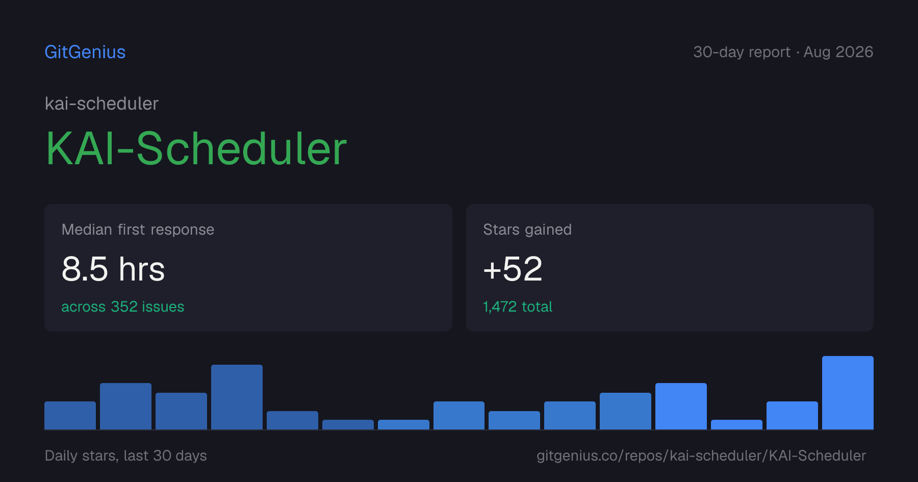Viewport: 918px width, 482px height.
Task: Click the Daily stars, last 30 days caption
Action: pos(126,455)
